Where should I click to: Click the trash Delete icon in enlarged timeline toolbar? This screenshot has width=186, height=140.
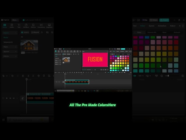39,76
